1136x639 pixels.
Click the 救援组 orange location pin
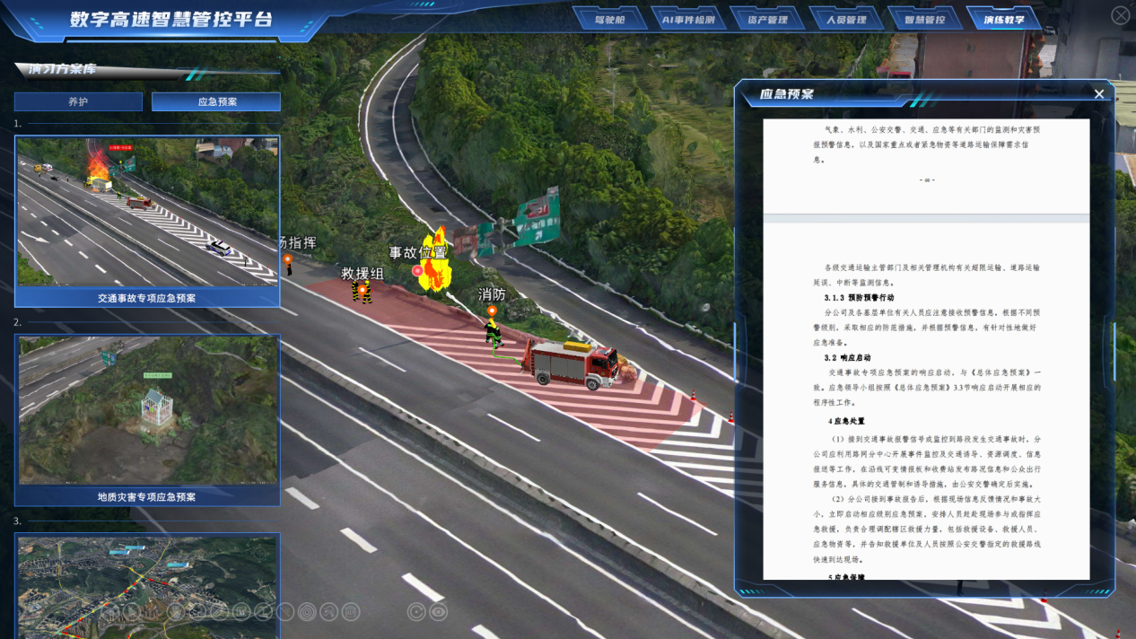[x=363, y=290]
